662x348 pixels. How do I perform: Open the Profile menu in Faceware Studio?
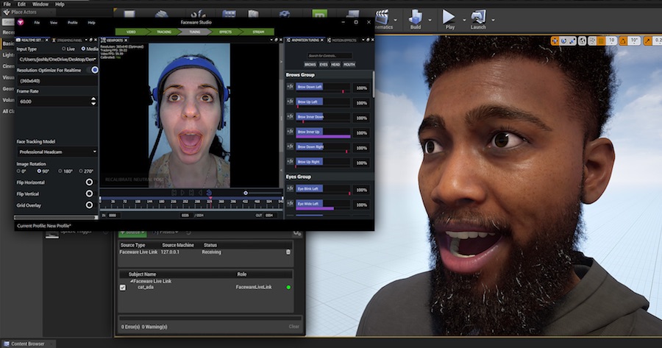pos(73,23)
